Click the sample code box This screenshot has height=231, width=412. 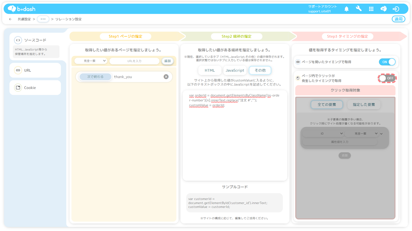[x=235, y=203]
